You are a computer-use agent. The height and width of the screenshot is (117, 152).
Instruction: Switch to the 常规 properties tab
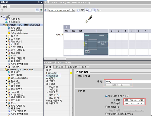[49, 67]
